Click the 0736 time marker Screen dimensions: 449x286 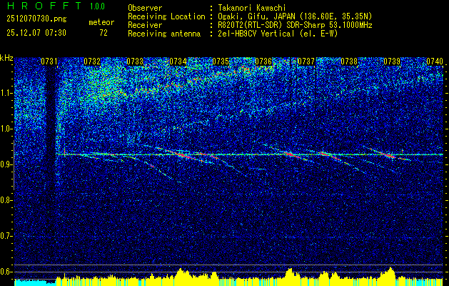263,61
